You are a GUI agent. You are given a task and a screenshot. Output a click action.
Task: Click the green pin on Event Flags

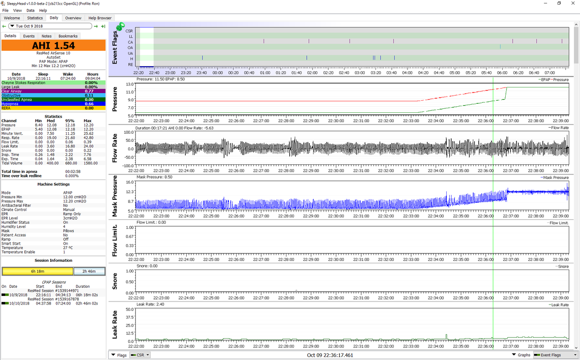tap(121, 26)
